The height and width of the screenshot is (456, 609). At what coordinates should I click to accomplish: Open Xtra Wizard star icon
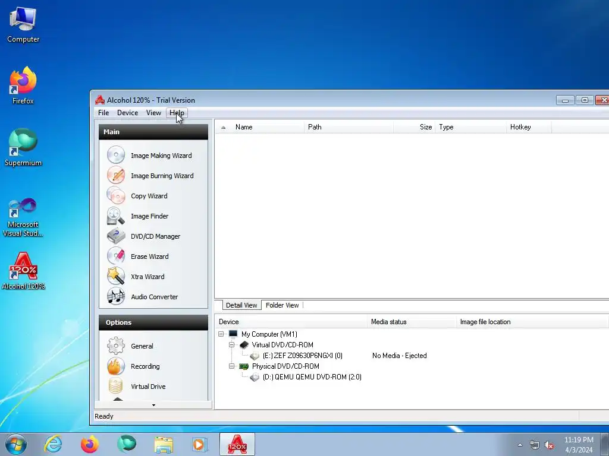116,277
